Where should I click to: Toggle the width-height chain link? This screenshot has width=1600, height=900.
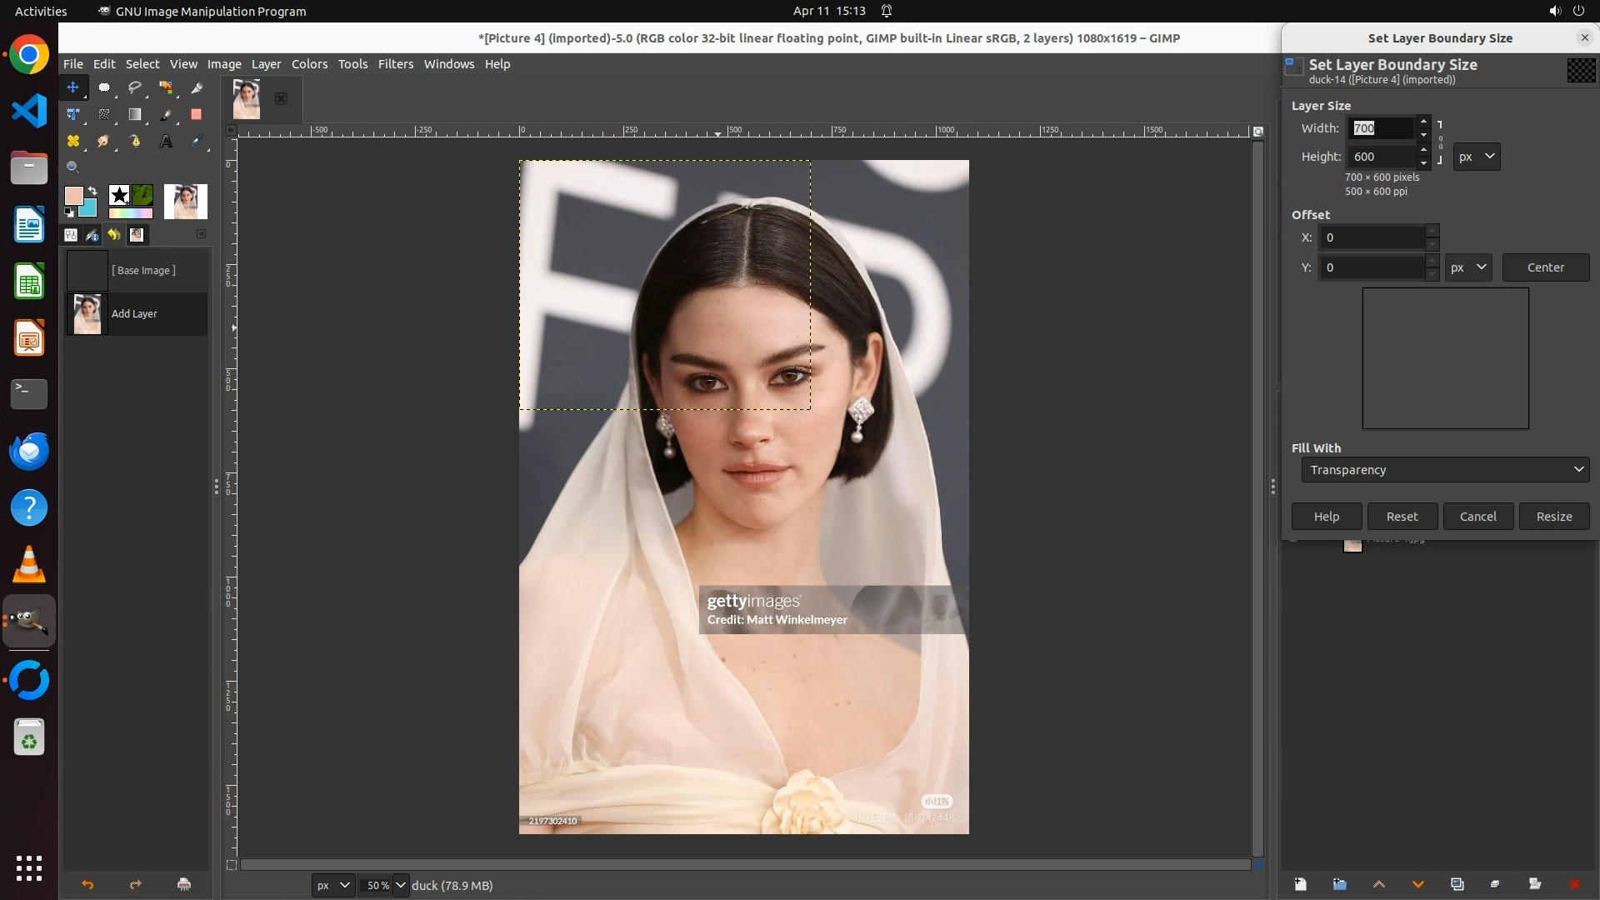1440,142
